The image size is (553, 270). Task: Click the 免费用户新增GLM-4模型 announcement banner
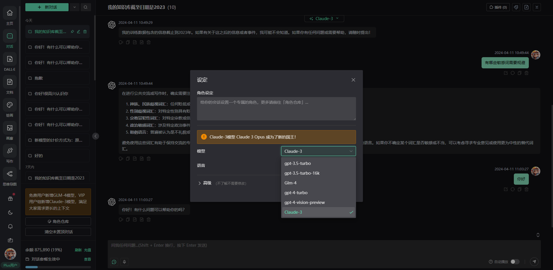(x=58, y=202)
